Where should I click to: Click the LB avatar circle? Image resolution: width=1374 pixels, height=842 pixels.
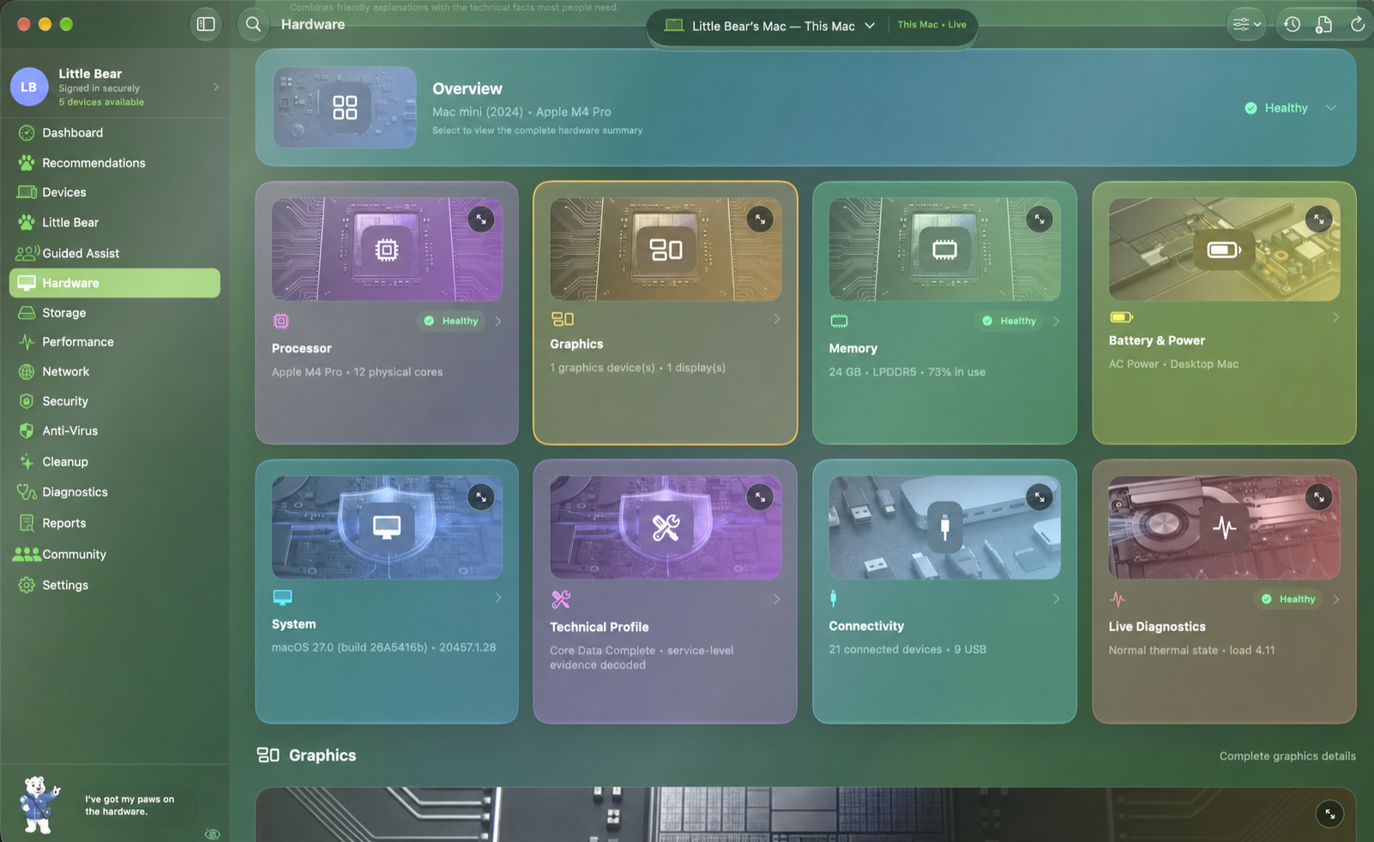click(29, 87)
